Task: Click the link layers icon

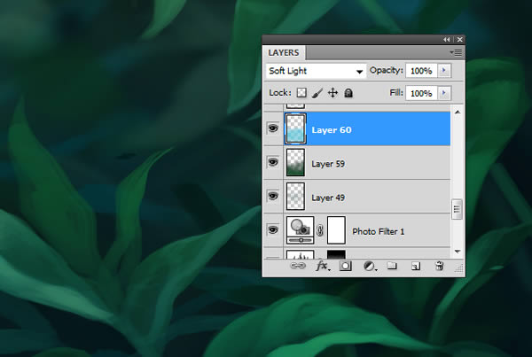Action: 298,266
